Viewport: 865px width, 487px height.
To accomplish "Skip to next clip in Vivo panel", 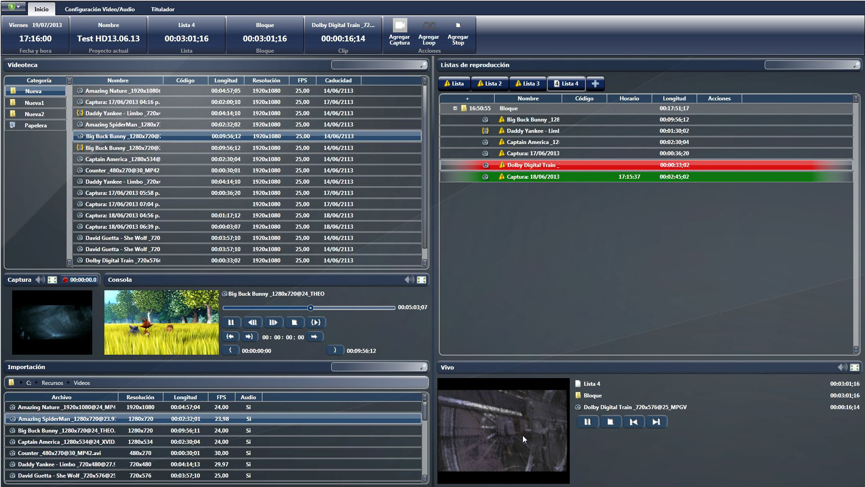I will coord(656,422).
